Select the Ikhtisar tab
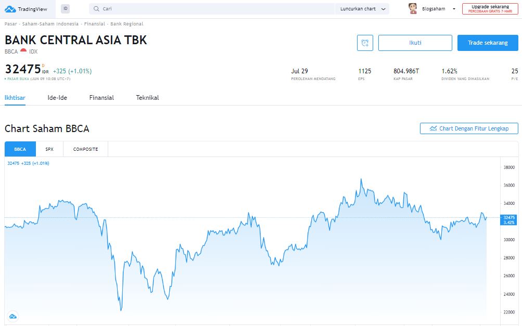 15,98
